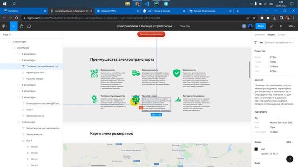Open the Windows notification center

[291, 4]
